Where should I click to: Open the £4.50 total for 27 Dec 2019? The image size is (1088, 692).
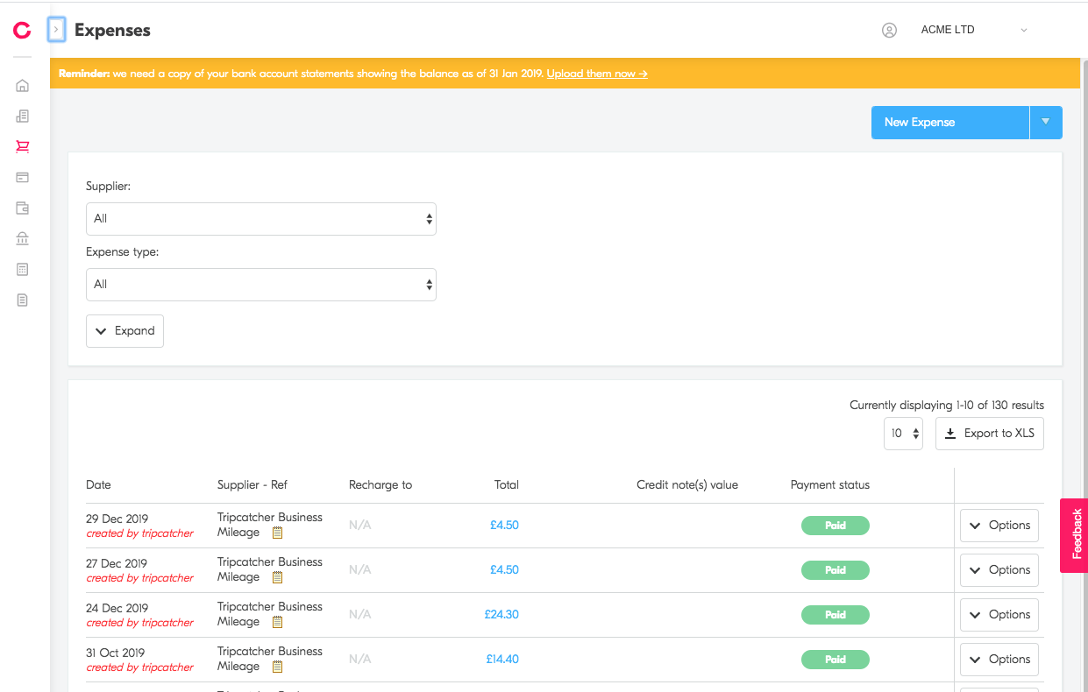click(505, 570)
